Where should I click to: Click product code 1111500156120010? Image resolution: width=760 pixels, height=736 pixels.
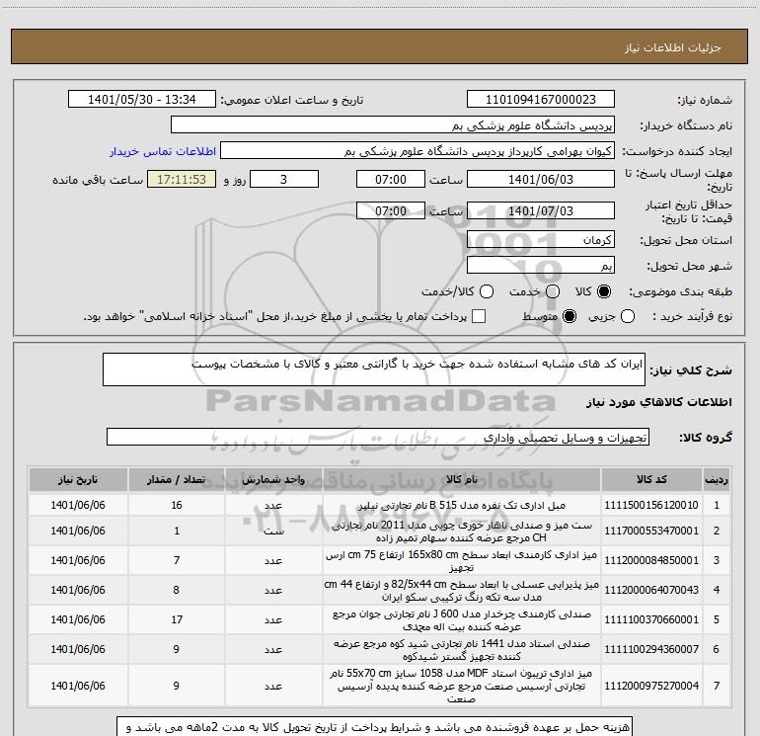[651, 505]
